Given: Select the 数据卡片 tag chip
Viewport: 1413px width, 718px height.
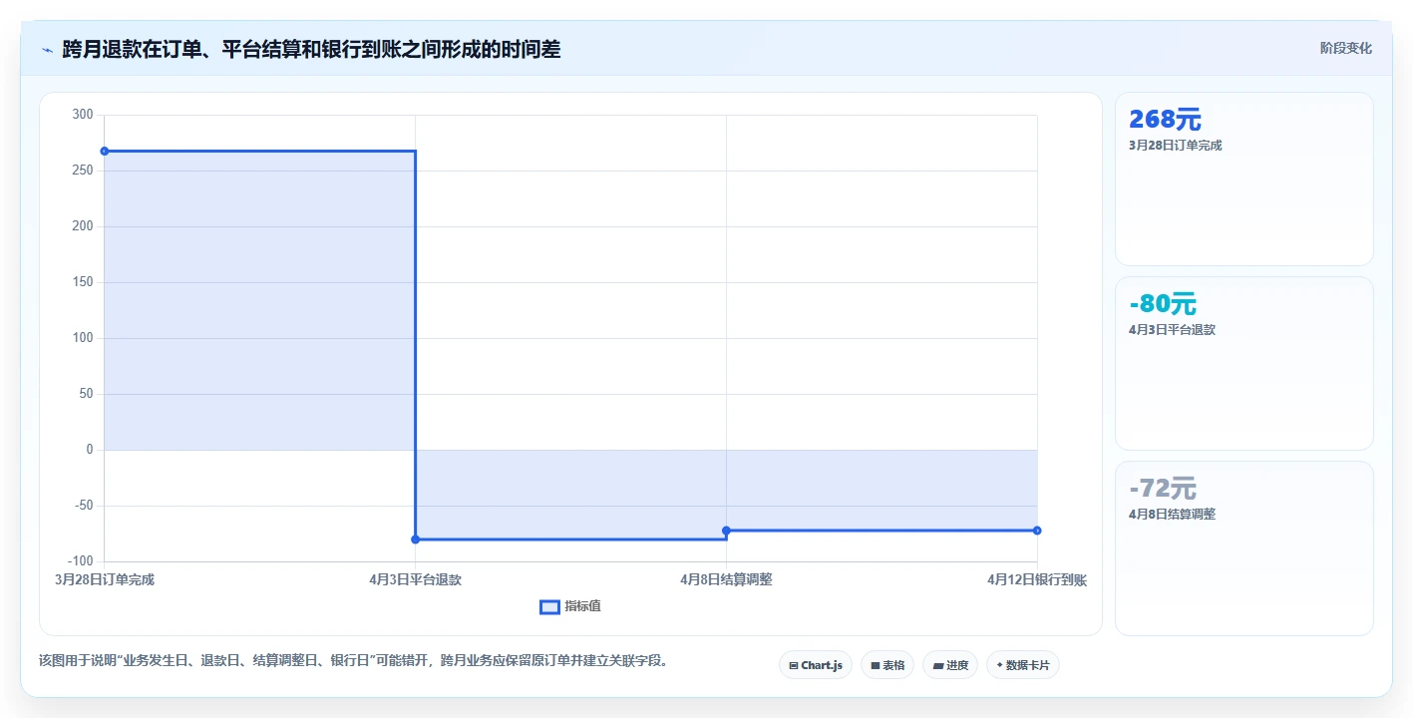Looking at the screenshot, I should pos(1023,665).
